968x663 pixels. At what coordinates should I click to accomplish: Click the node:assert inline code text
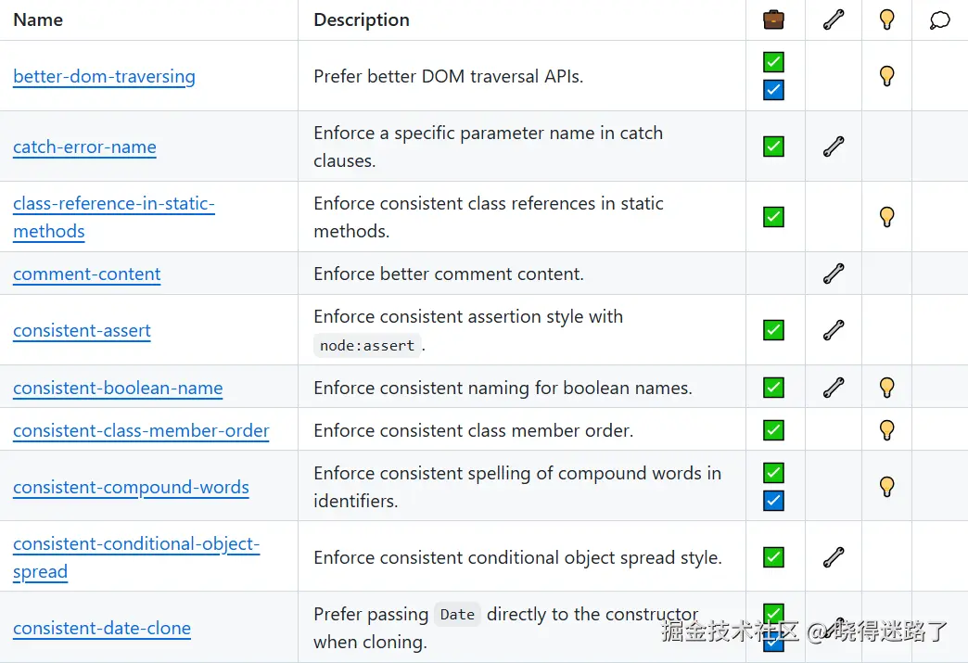[367, 346]
